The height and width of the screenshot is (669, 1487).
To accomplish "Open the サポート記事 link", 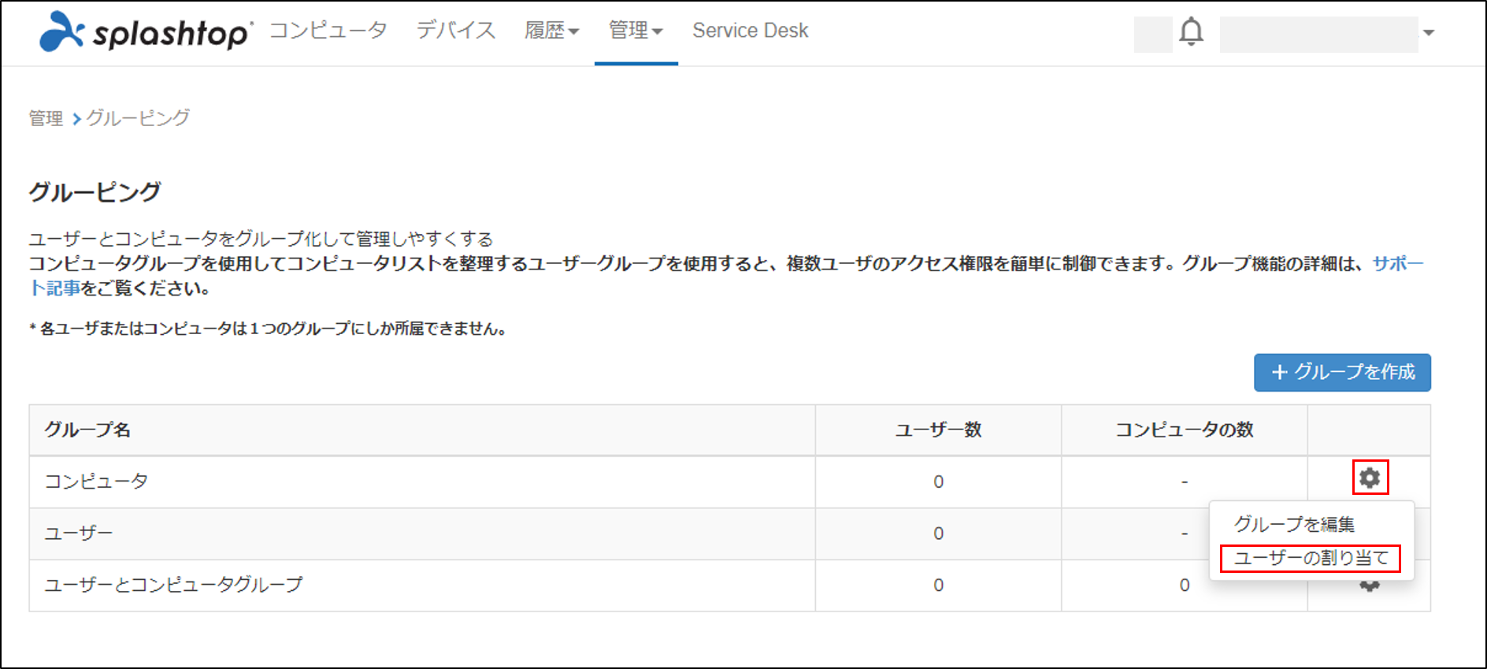I will coord(1397,264).
